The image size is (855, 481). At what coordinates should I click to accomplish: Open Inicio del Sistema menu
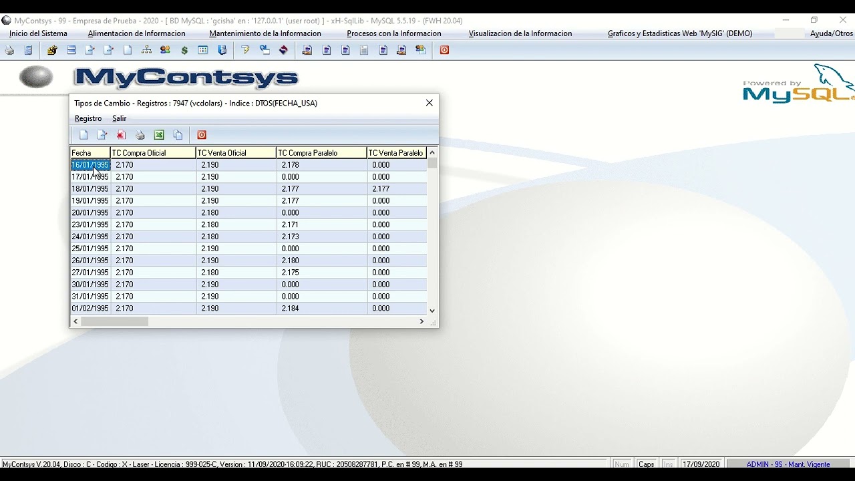[x=38, y=33]
